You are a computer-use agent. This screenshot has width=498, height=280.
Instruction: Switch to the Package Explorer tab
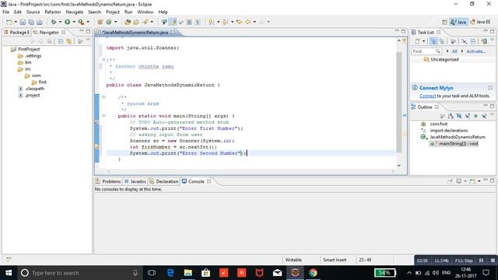tap(16, 33)
